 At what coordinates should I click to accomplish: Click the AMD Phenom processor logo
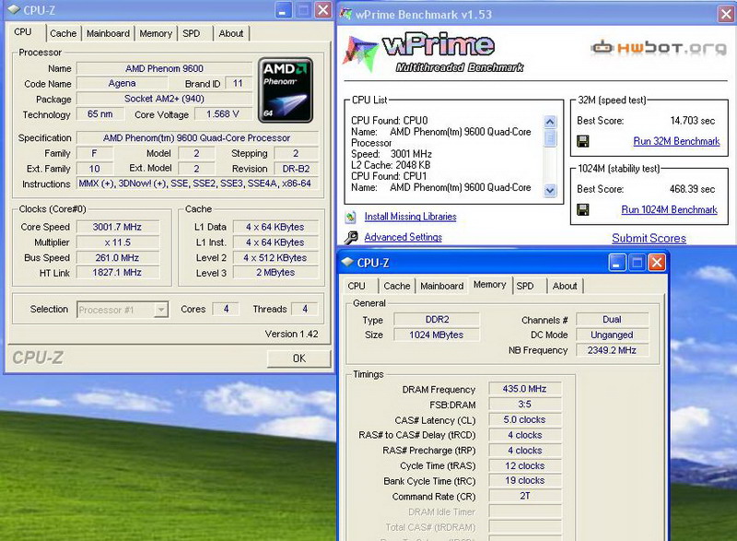[x=286, y=90]
